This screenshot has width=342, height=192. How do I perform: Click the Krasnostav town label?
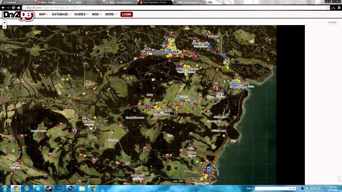161,111
